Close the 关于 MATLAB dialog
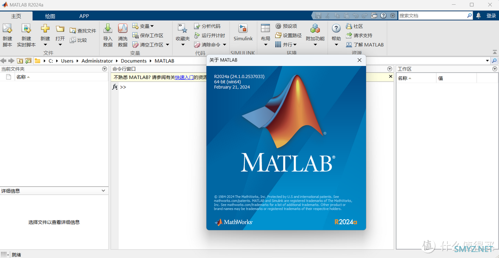The height and width of the screenshot is (258, 499). click(359, 60)
